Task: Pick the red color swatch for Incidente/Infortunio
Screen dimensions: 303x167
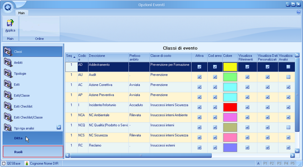Action: [230, 107]
